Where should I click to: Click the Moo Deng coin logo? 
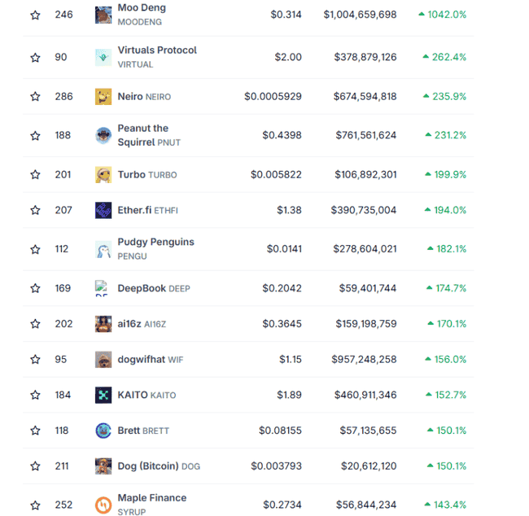[103, 15]
